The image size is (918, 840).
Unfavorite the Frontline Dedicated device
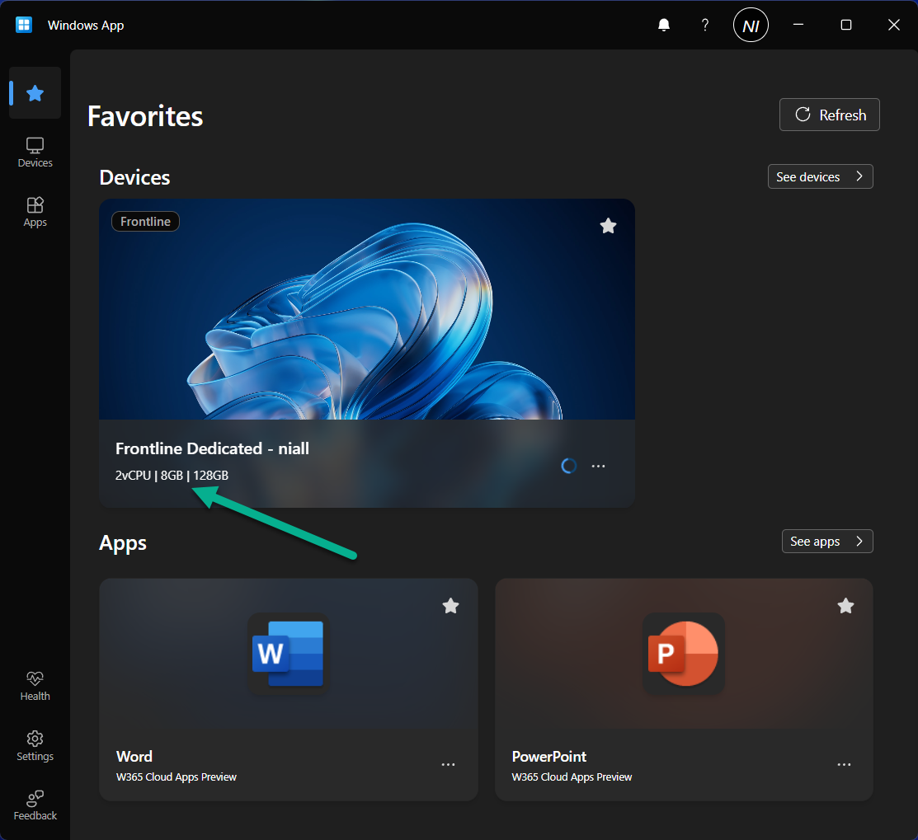coord(608,226)
